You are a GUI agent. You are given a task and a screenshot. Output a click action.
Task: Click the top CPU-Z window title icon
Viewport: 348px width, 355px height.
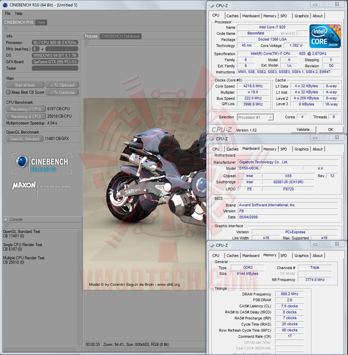[212, 5]
